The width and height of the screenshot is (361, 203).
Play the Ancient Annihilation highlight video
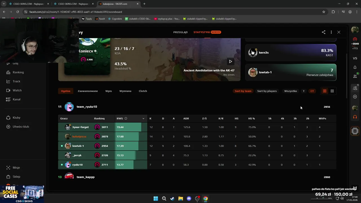(x=230, y=61)
